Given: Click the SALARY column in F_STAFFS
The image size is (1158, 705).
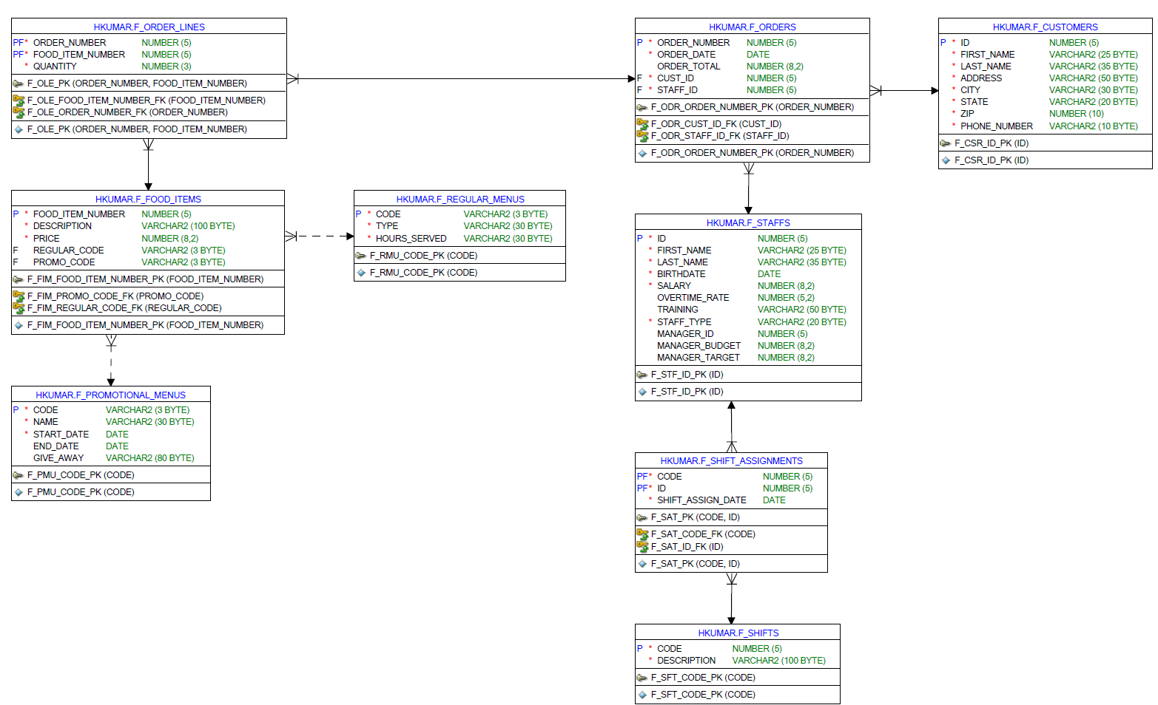Looking at the screenshot, I should pos(673,285).
